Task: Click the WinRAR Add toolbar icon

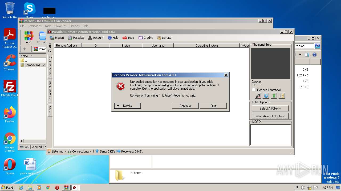Action: pos(29,37)
